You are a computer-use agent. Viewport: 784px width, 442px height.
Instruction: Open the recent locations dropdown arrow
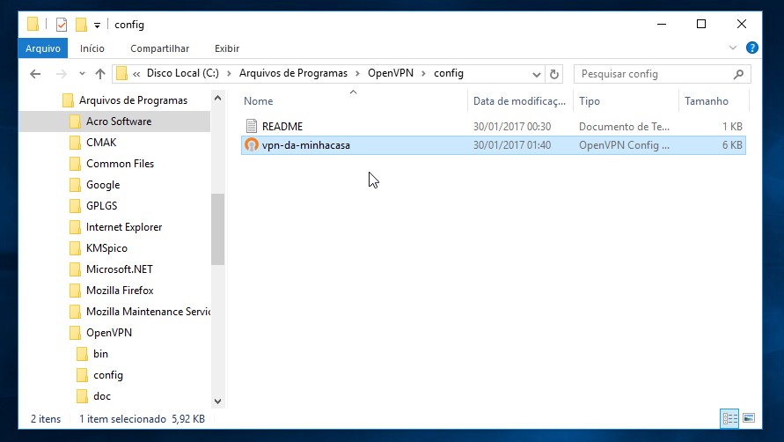click(x=82, y=74)
